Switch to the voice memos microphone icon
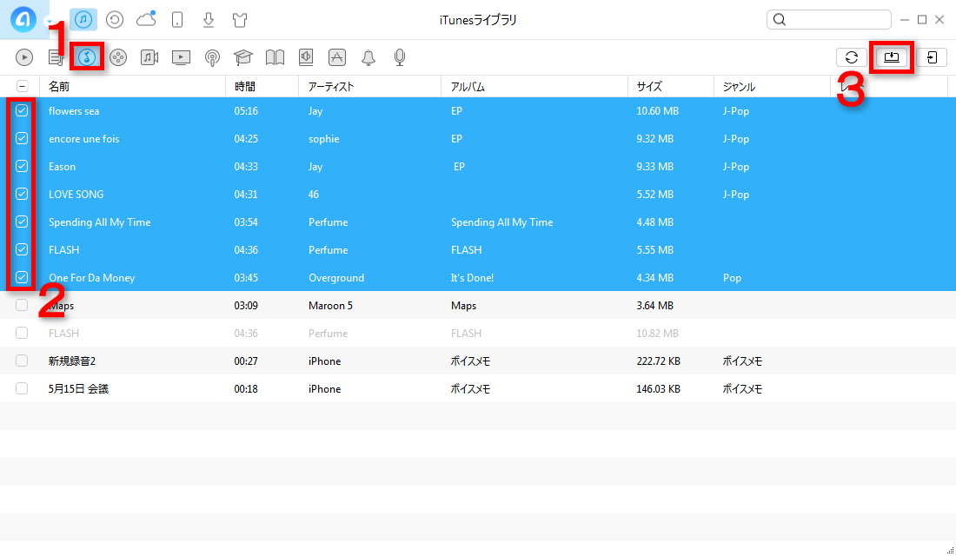Screen dimensions: 956x556 pyautogui.click(x=400, y=57)
